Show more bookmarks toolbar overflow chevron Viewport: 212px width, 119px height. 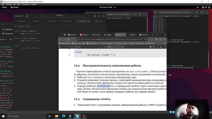(165, 43)
